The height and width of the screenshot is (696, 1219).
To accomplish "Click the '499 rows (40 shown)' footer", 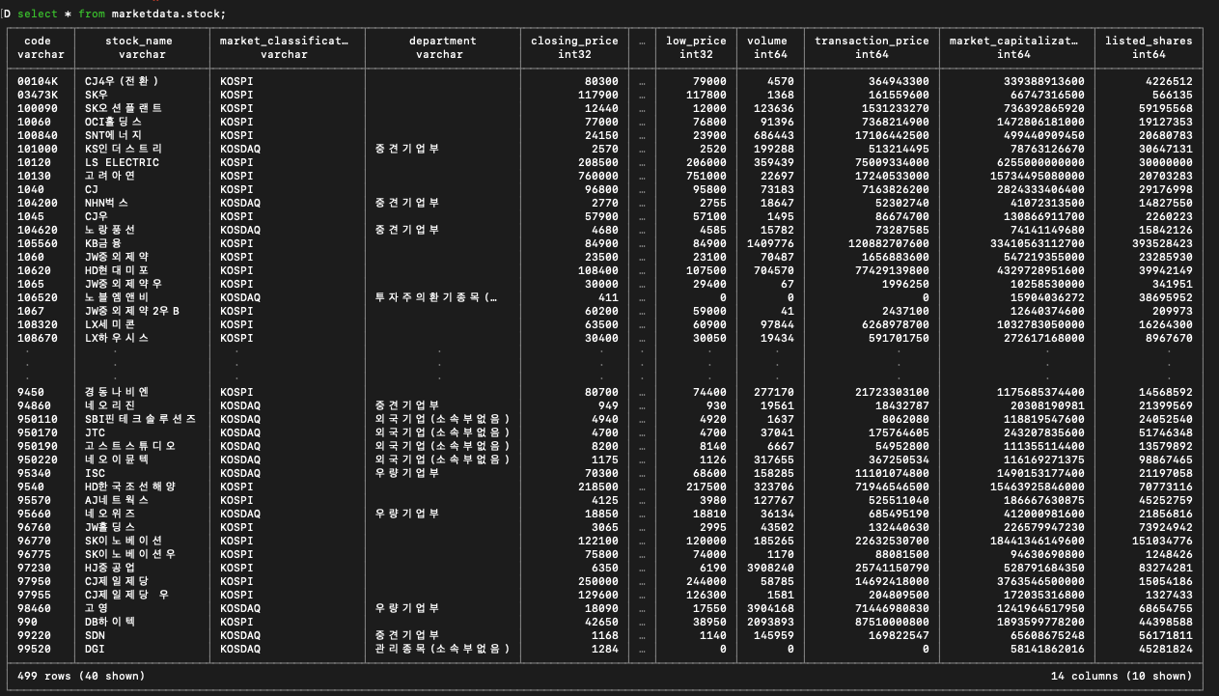I will [x=81, y=676].
